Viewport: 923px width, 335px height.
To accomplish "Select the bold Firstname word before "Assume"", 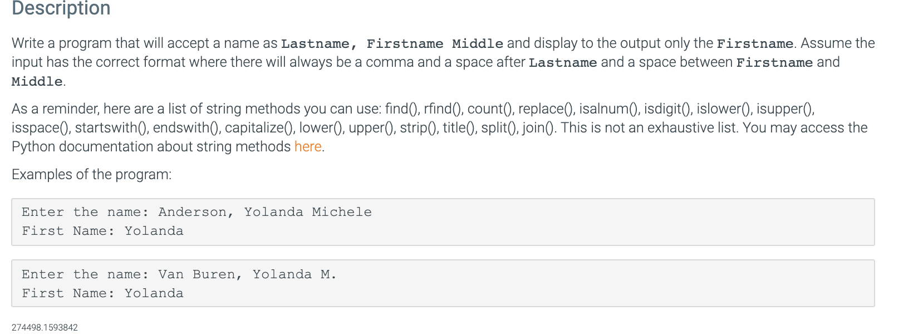I will (755, 43).
